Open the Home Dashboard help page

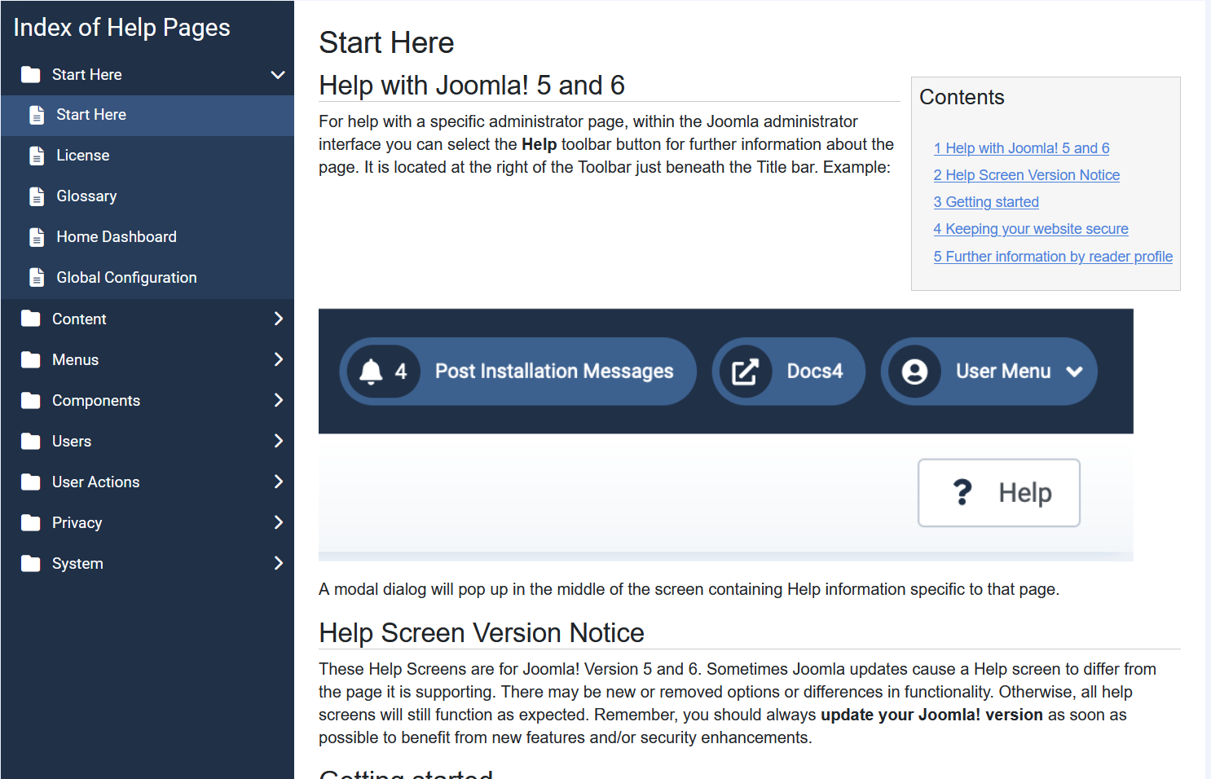tap(148, 237)
